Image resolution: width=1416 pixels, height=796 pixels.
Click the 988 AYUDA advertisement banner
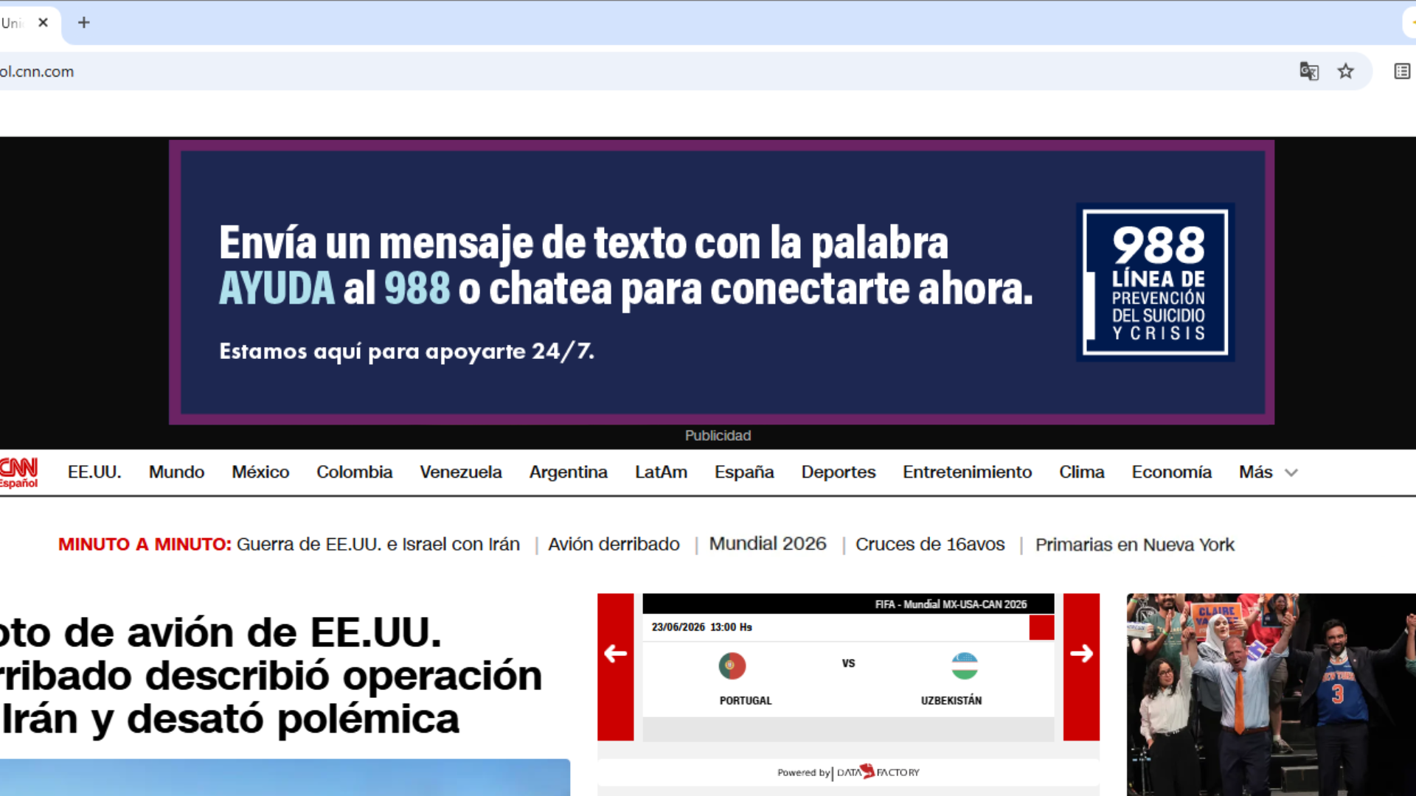[x=721, y=282]
